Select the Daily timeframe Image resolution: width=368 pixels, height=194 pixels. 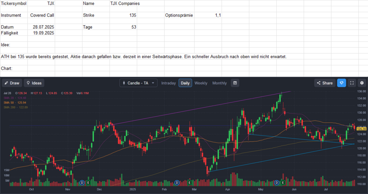tap(185, 83)
